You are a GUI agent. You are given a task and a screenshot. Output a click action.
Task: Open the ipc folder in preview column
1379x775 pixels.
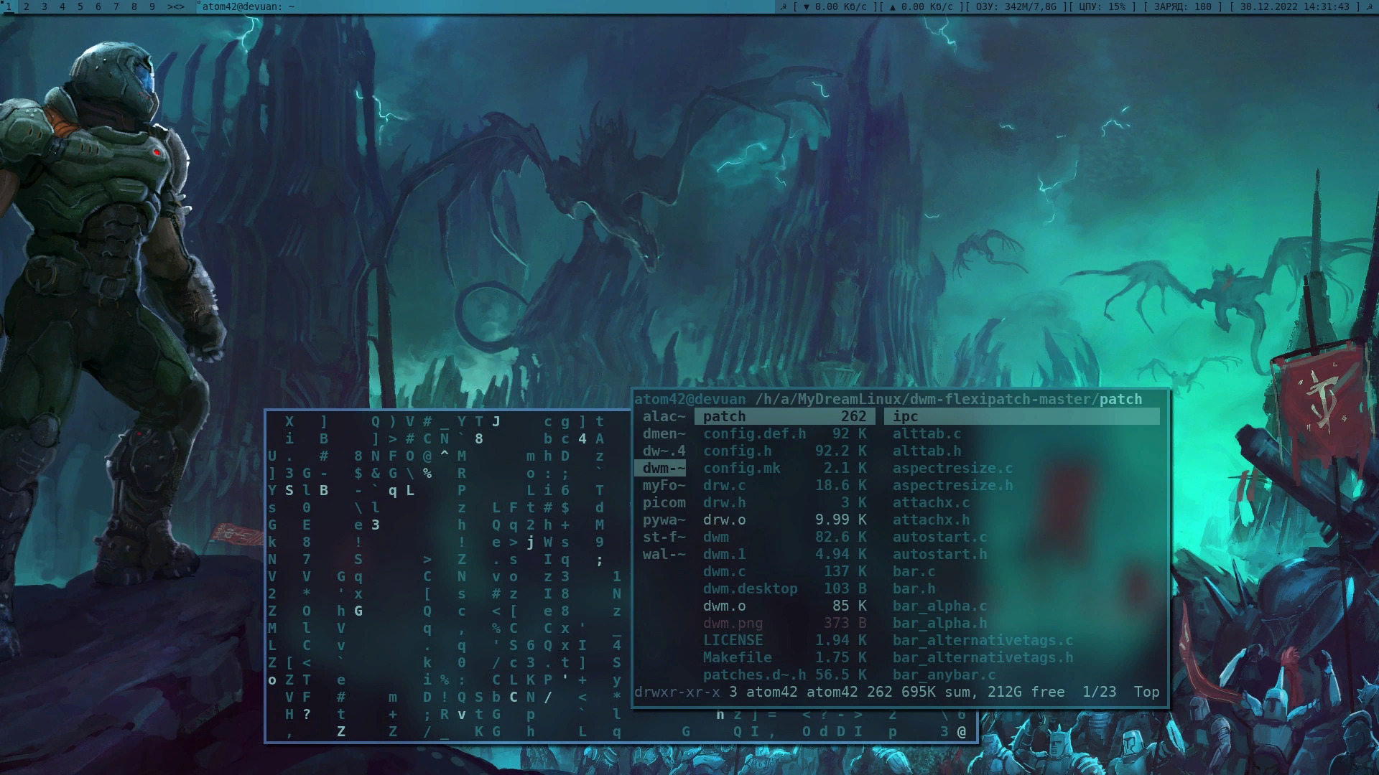[x=905, y=416]
